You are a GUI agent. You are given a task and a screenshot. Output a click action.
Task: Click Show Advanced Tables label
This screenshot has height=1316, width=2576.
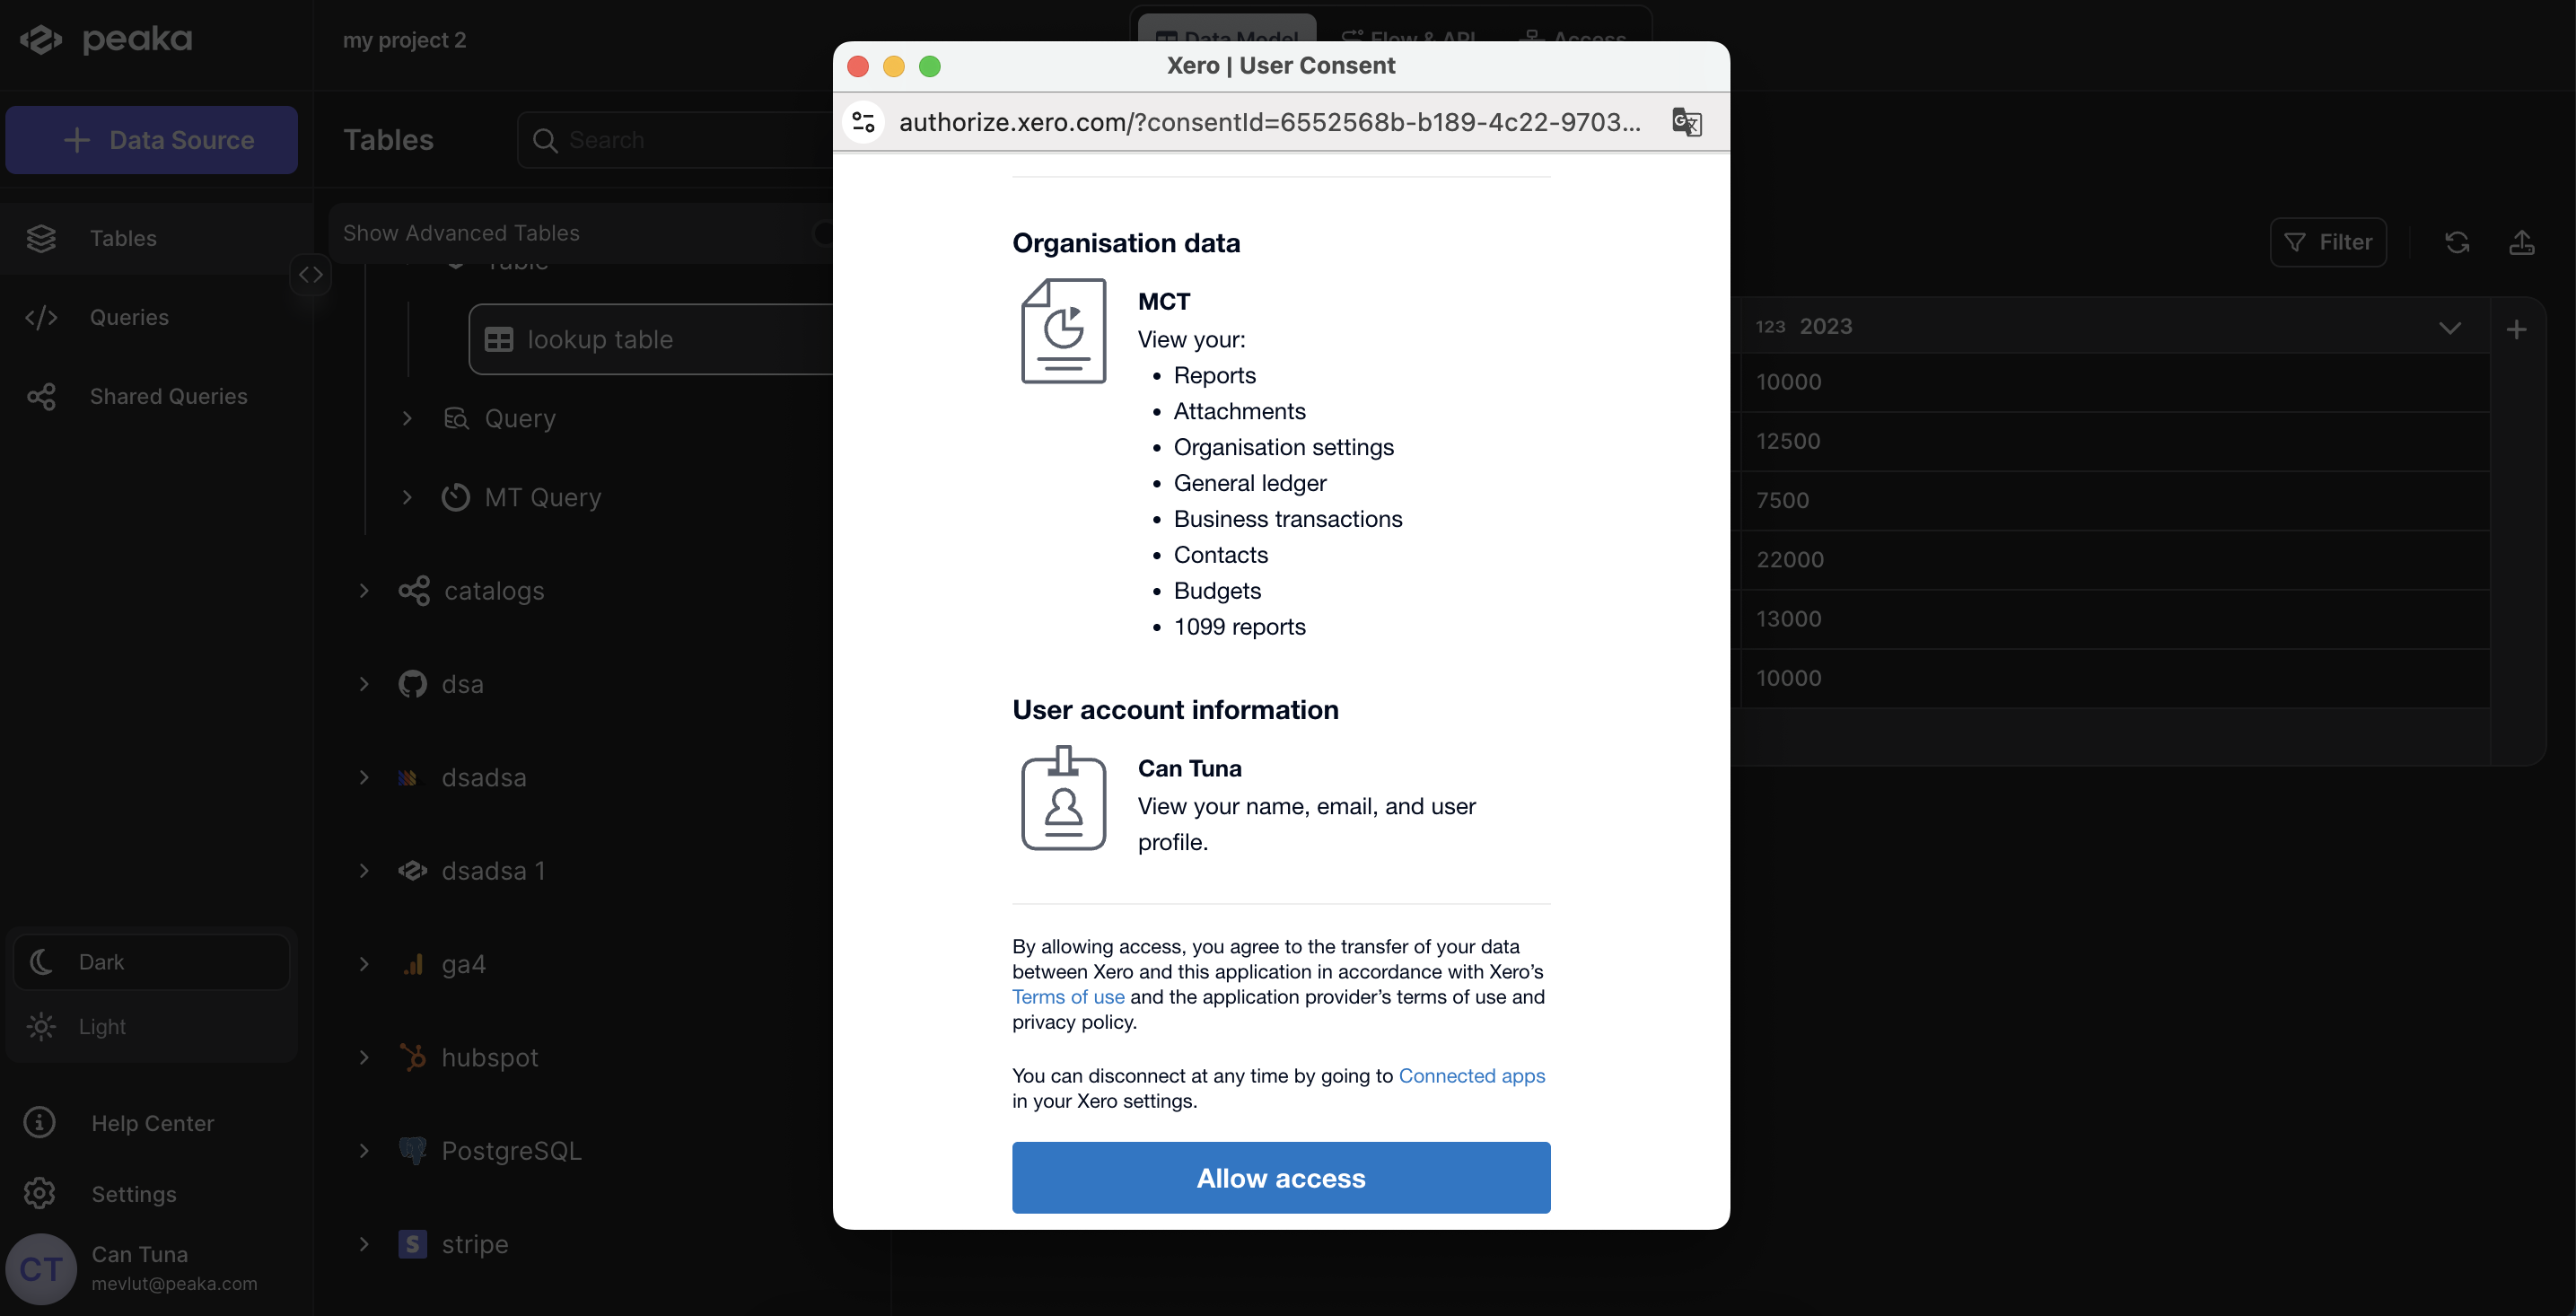(x=461, y=233)
